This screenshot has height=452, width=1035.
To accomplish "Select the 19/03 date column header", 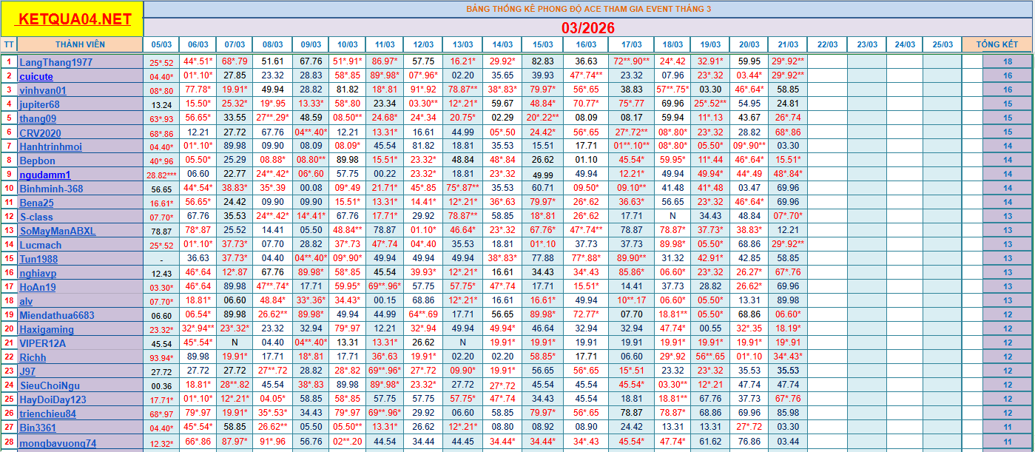I will pyautogui.click(x=710, y=44).
